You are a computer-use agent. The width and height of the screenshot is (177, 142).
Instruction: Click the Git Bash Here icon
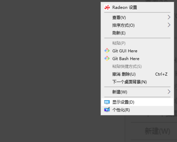107,59
